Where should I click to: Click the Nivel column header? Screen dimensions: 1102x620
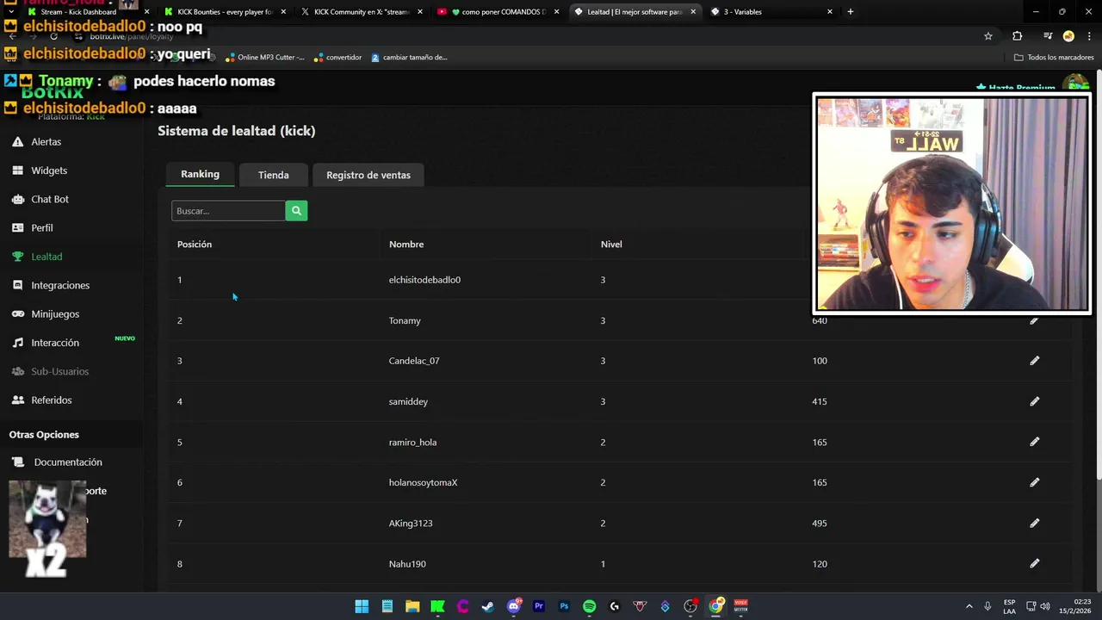[x=611, y=245]
